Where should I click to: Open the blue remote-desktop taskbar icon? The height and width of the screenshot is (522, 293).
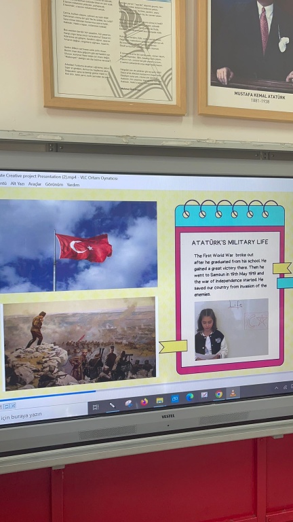click(175, 399)
